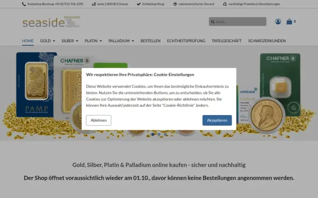
Task: Click the phone icon in top bar
Action: (24, 4)
